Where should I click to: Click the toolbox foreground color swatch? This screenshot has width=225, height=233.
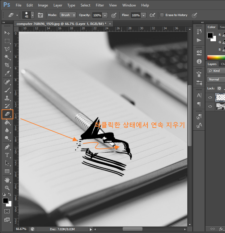click(x=6, y=201)
